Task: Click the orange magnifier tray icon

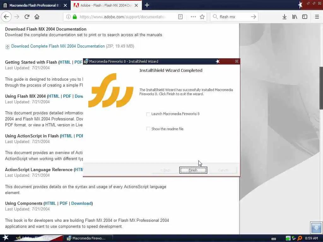Action: 300,238
